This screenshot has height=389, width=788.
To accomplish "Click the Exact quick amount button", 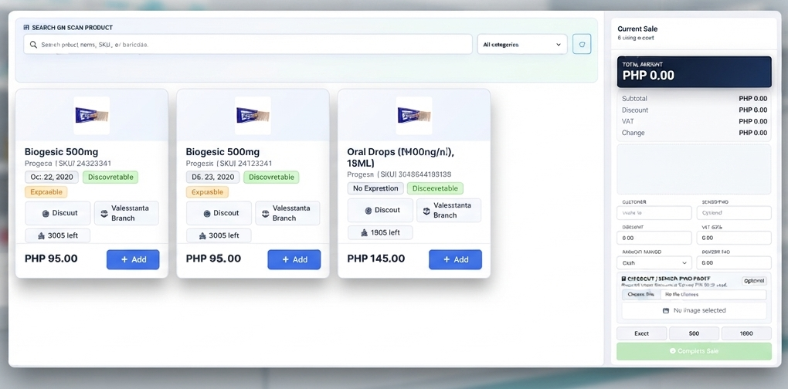I will 642,333.
